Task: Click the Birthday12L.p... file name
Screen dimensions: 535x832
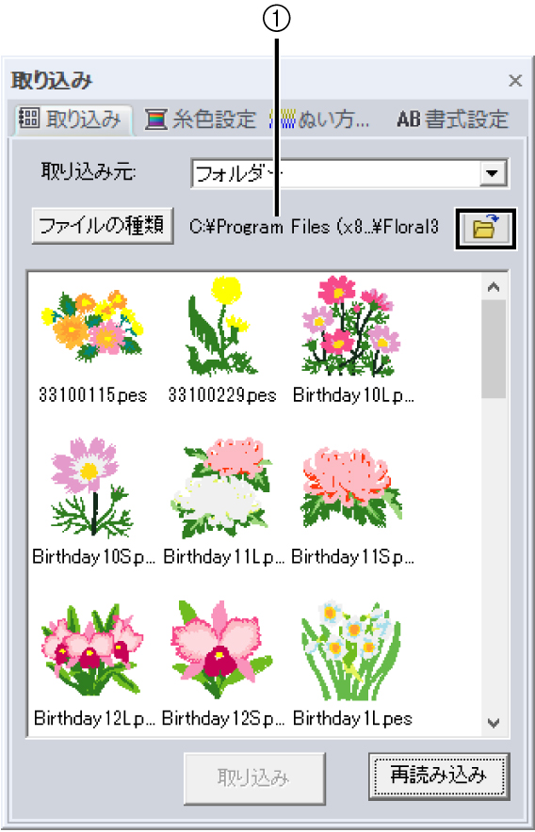Action: 93,719
